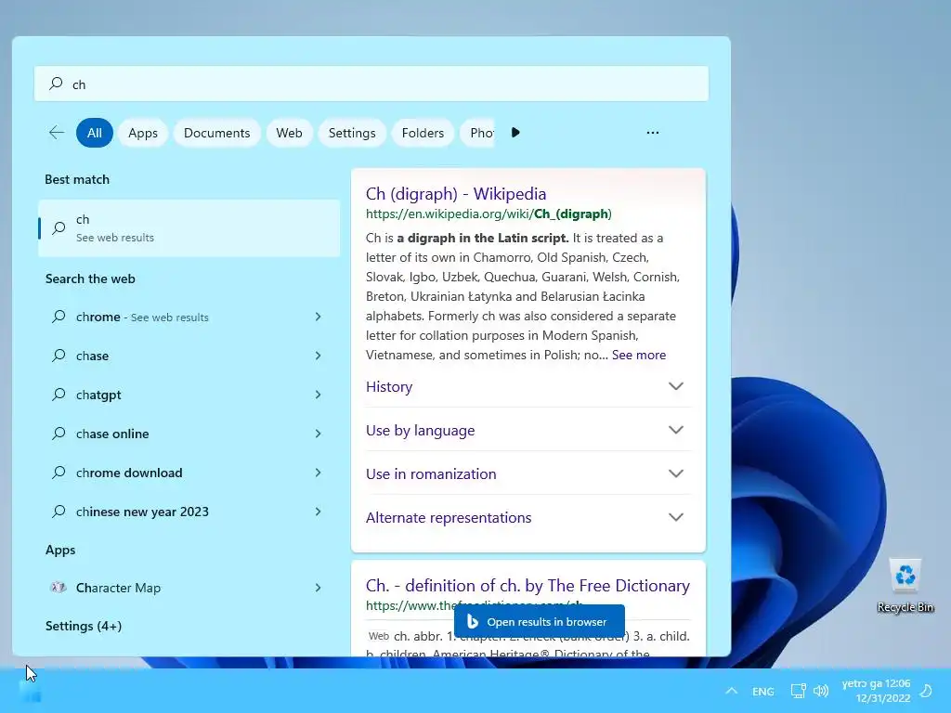
Task: Click the volume speaker tray icon
Action: point(821,691)
